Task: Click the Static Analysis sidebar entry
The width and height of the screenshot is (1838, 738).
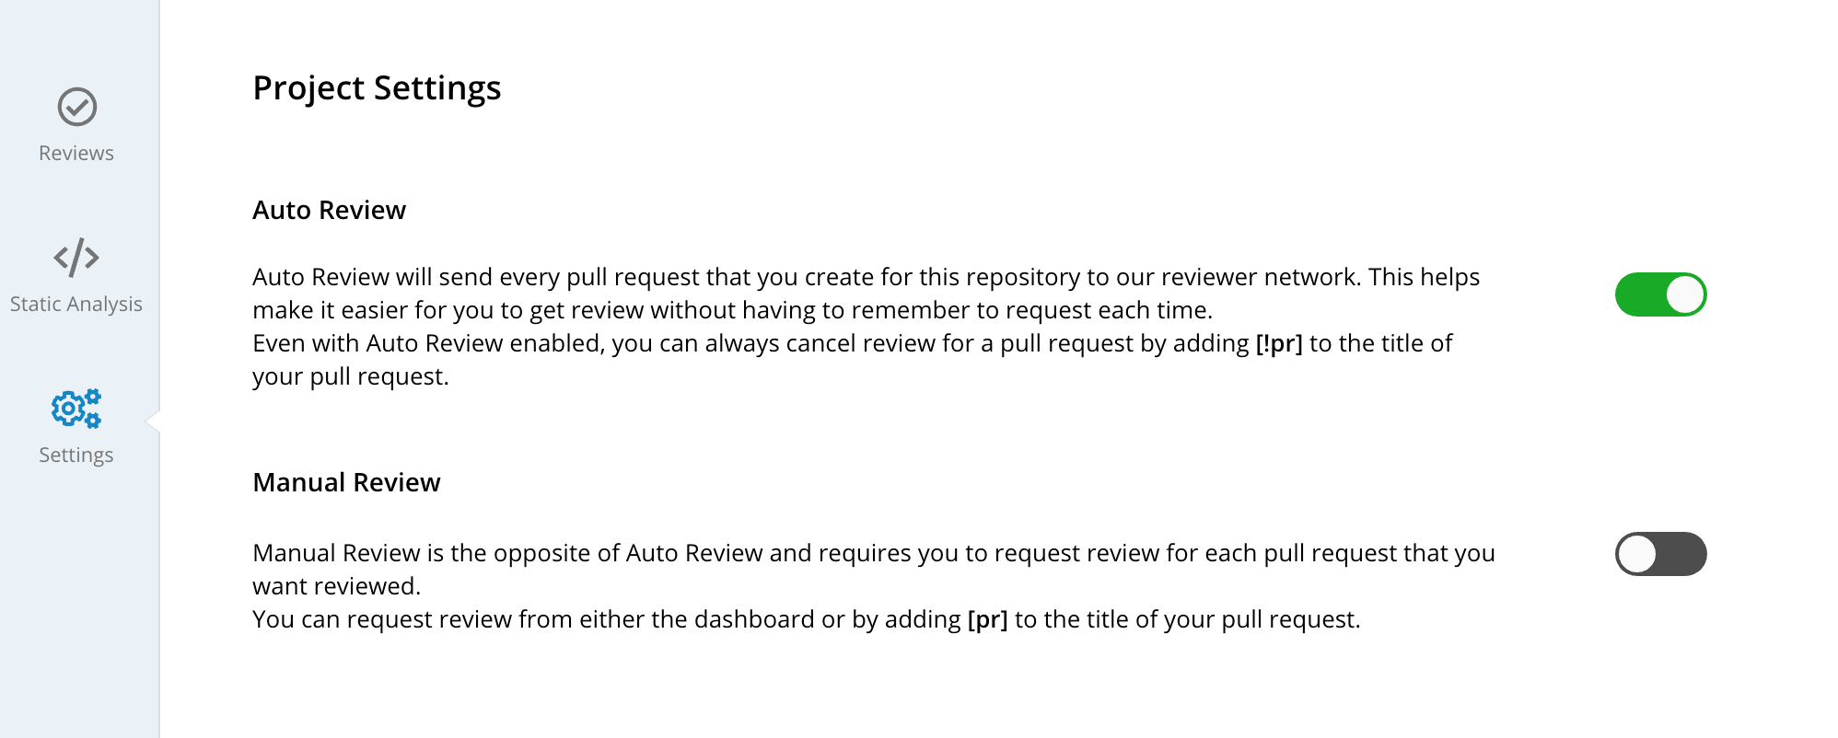Action: click(x=76, y=304)
